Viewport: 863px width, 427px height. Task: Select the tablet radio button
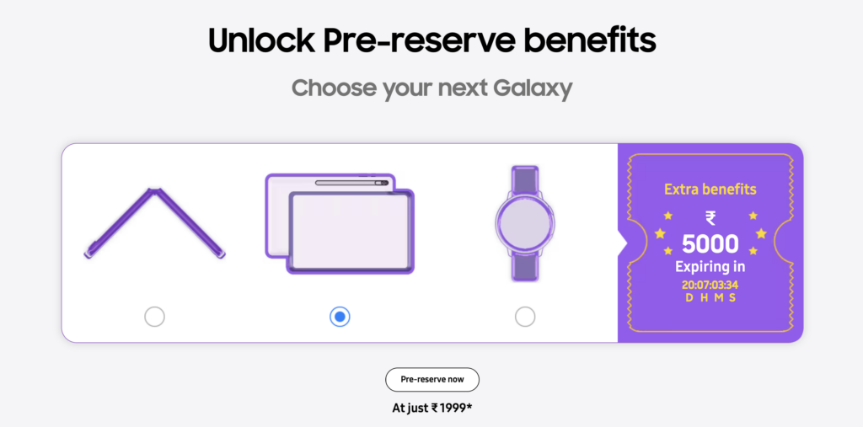(x=340, y=317)
